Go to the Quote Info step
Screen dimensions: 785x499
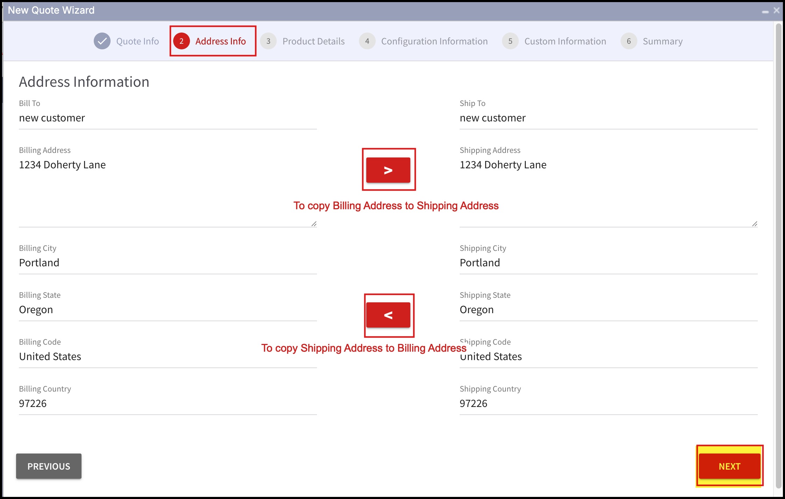click(x=137, y=41)
